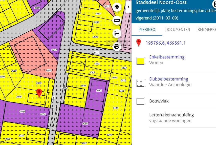
Task: Click parcel label 5113 on map
Action: pyautogui.click(x=124, y=68)
